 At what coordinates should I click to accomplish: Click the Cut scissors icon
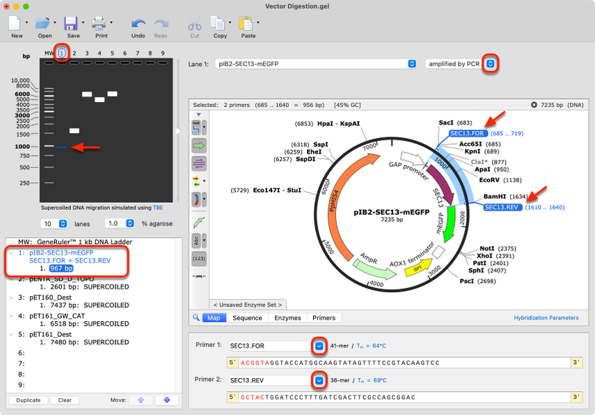click(195, 24)
